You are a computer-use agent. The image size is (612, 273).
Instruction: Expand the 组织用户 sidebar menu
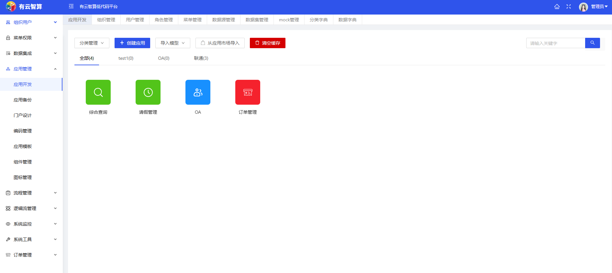tap(31, 22)
